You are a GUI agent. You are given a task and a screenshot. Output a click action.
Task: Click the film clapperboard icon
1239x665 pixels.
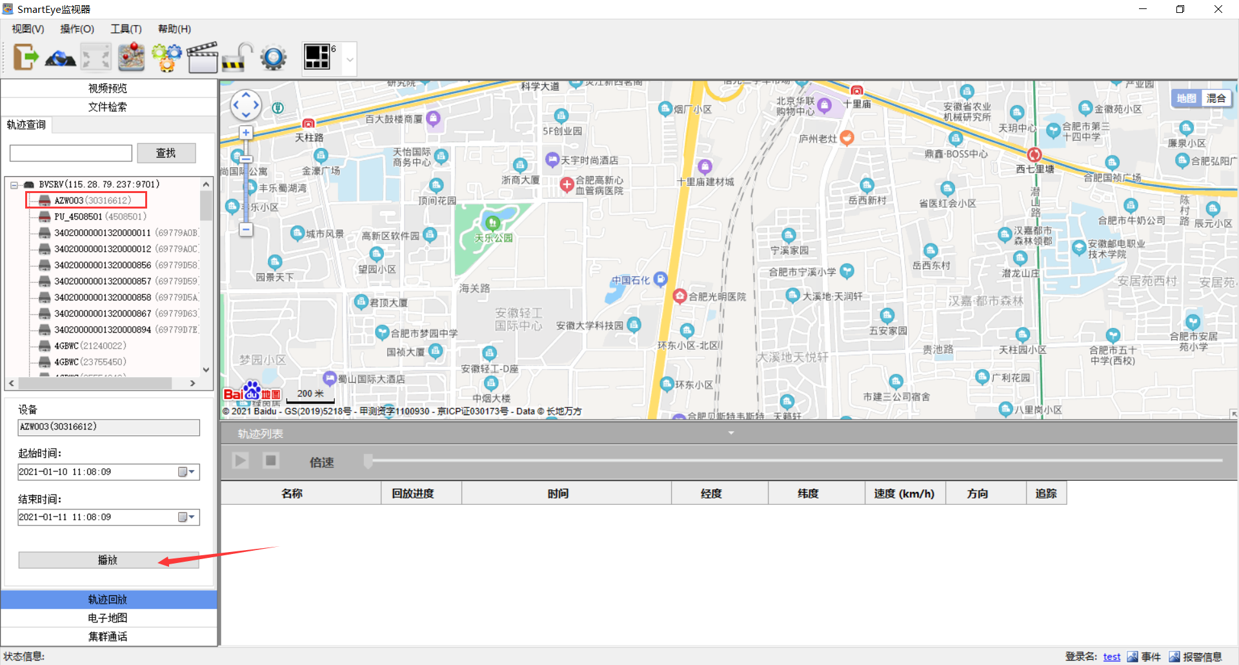202,57
